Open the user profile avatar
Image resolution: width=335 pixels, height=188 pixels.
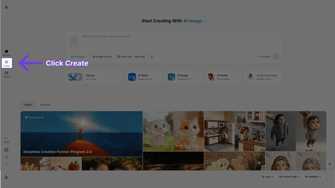(7, 150)
